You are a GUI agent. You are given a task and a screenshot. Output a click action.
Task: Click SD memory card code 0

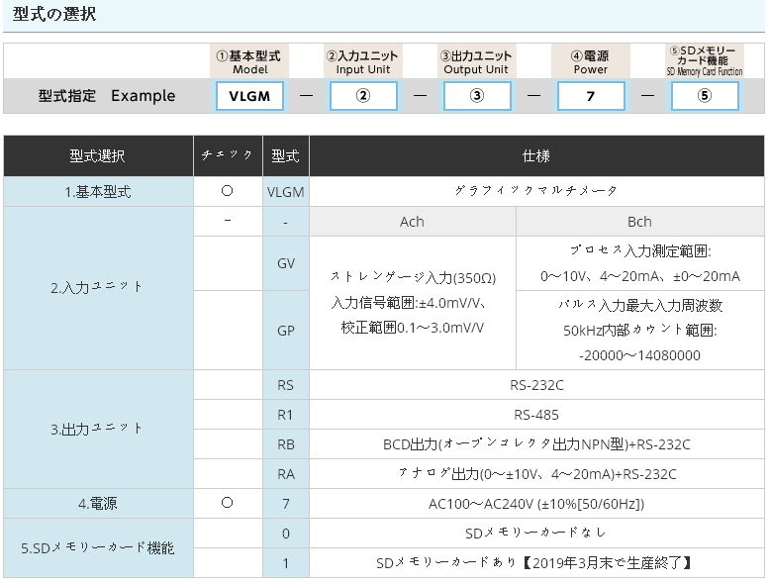(x=286, y=534)
